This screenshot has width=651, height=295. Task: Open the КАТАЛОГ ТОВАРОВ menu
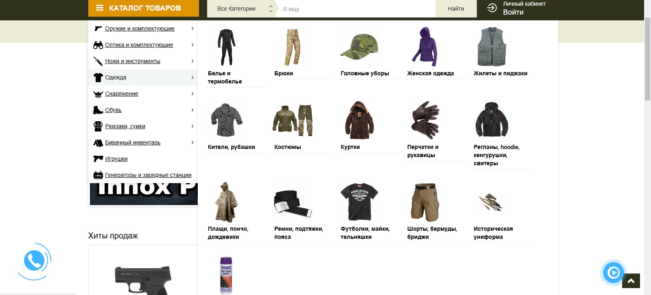click(144, 8)
